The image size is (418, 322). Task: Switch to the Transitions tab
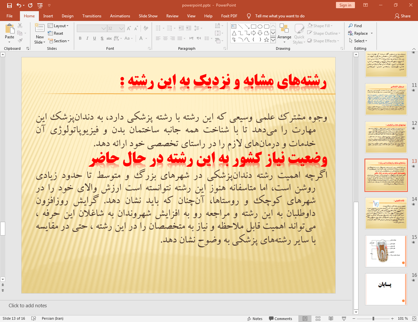[x=92, y=16]
